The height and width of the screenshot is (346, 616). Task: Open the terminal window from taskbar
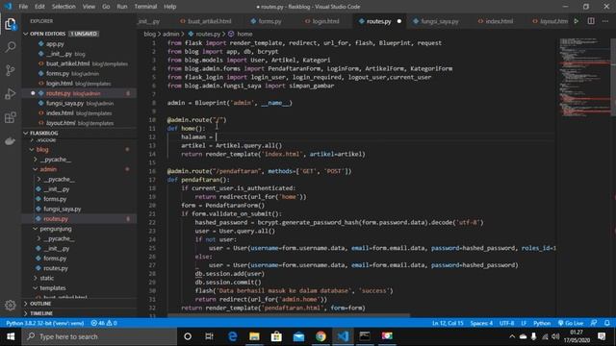pyautogui.click(x=365, y=336)
